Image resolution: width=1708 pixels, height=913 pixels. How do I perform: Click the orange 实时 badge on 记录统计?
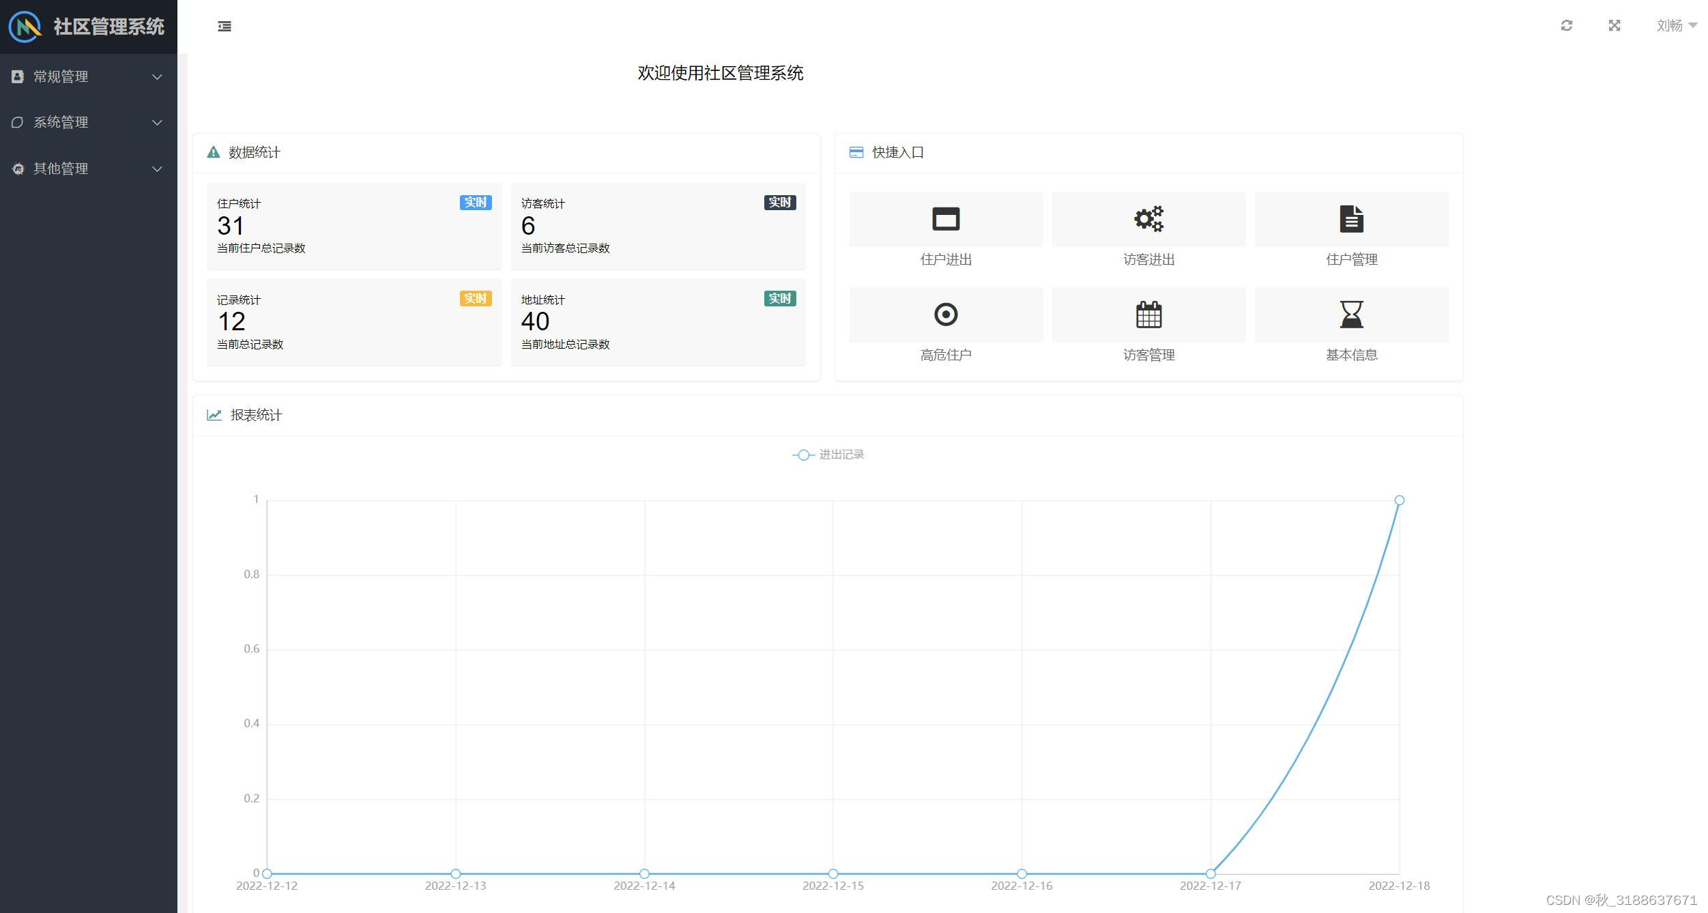click(x=476, y=299)
